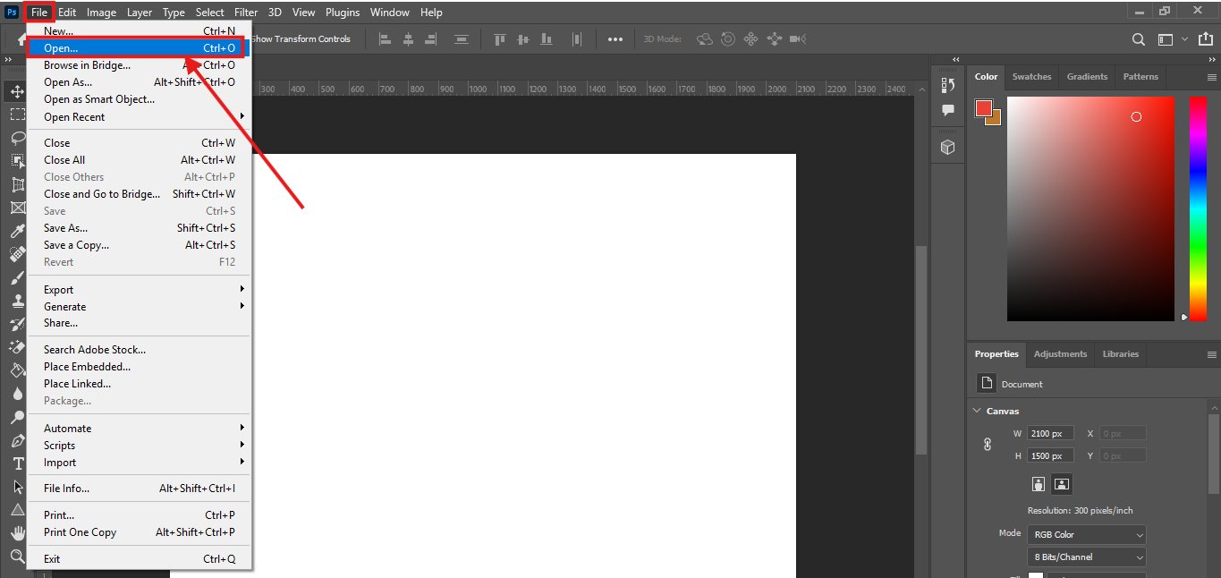Select the Spot Healing Brush tool

[17, 254]
